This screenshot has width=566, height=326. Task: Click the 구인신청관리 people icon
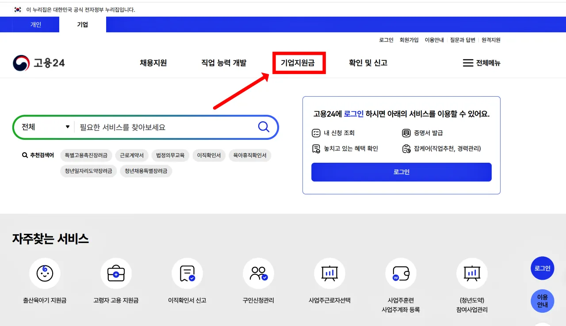(x=258, y=274)
